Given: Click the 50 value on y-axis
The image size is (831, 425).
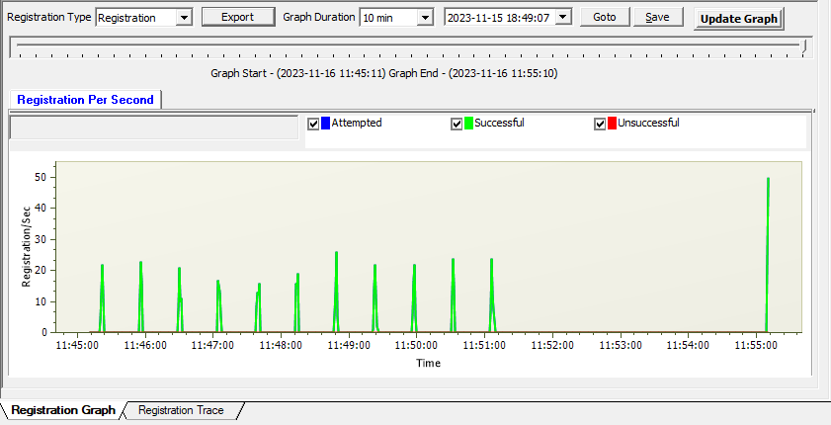Looking at the screenshot, I should 41,177.
